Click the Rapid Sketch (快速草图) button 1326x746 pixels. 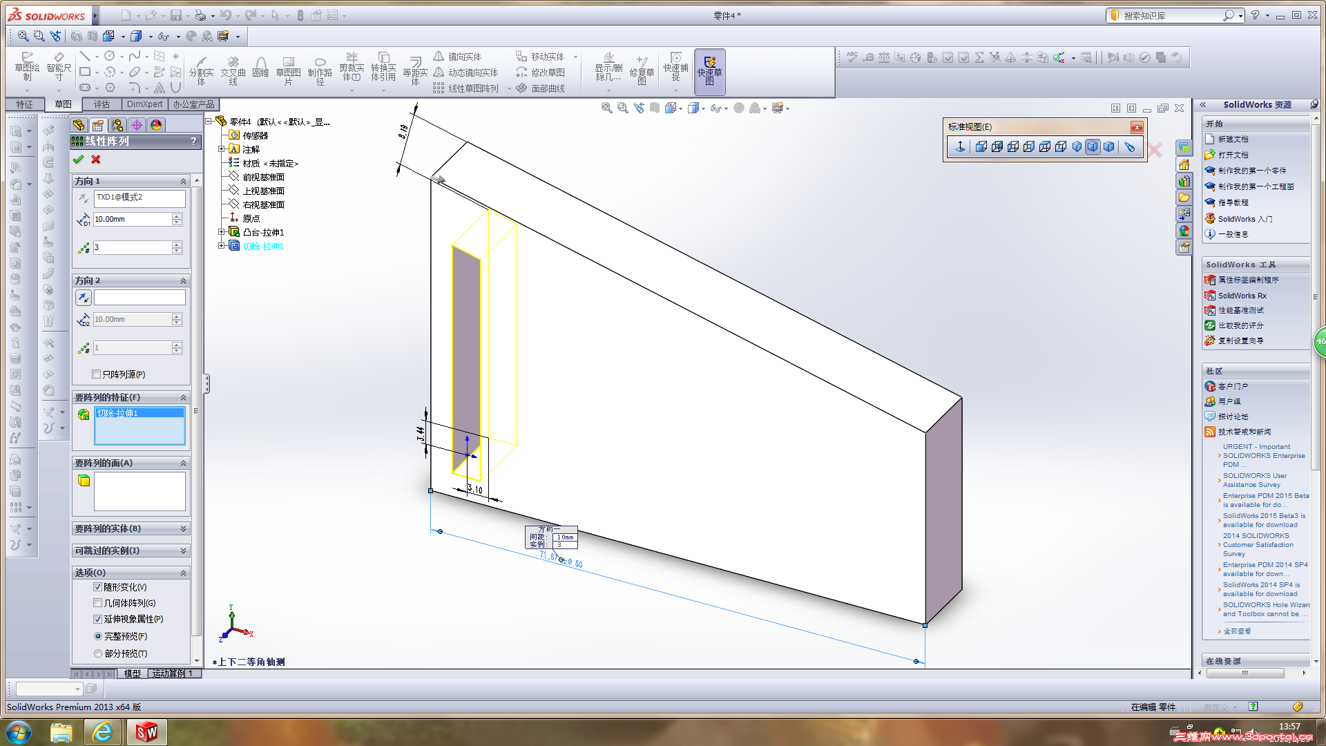(709, 70)
